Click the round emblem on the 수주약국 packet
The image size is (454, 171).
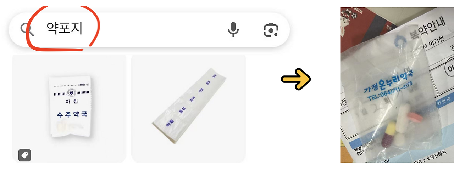point(72,92)
